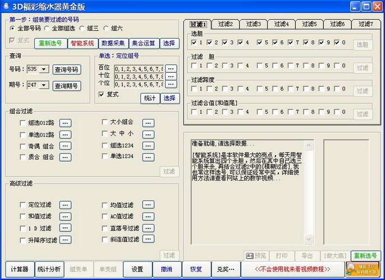Switch to the 过滤6 tab
Image resolution: width=385 pixels, height=280 pixels.
click(x=337, y=24)
